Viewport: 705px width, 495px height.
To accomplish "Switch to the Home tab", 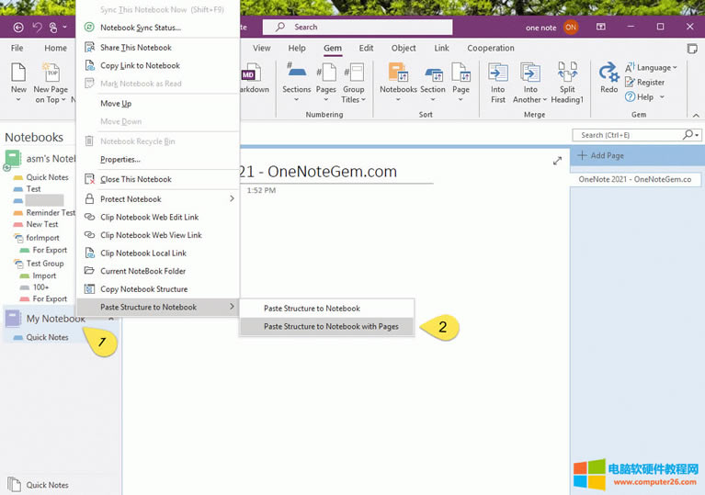I will coord(55,48).
